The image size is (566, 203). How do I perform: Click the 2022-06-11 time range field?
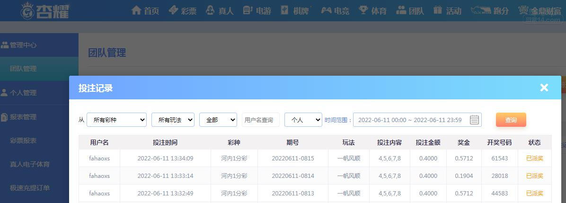click(417, 120)
